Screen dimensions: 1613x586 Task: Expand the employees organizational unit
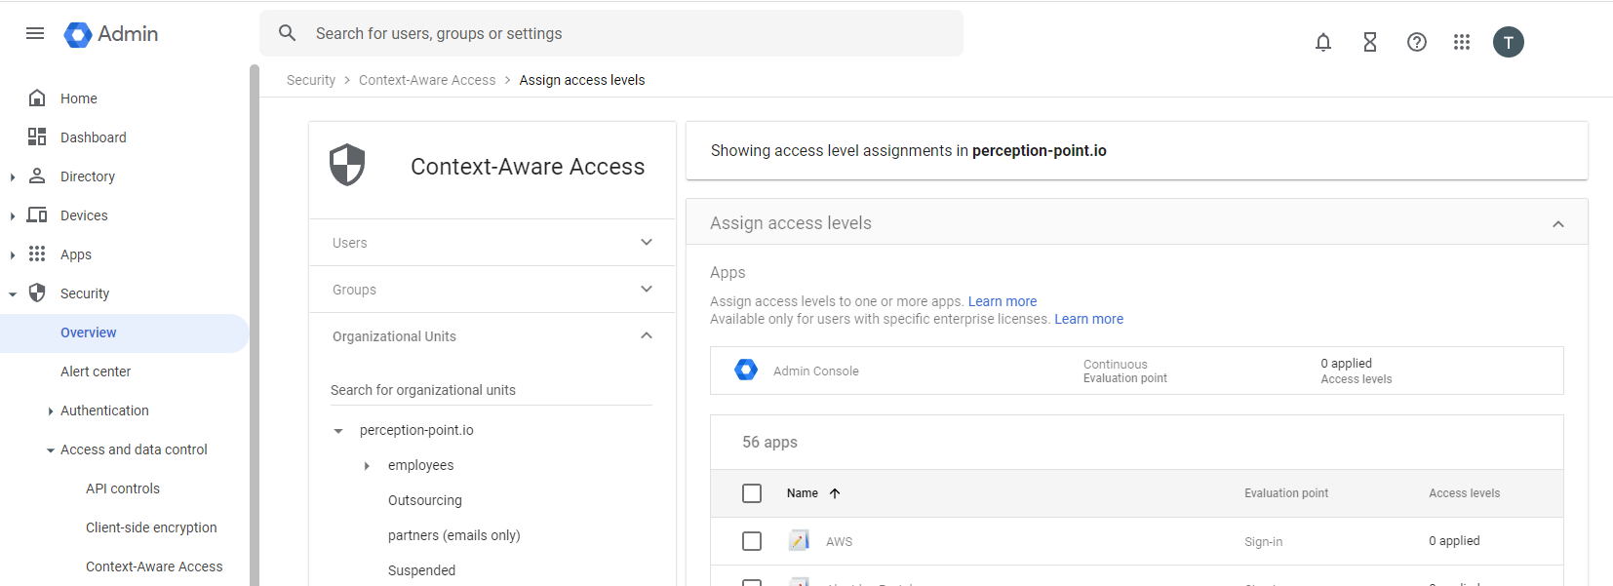pyautogui.click(x=367, y=466)
